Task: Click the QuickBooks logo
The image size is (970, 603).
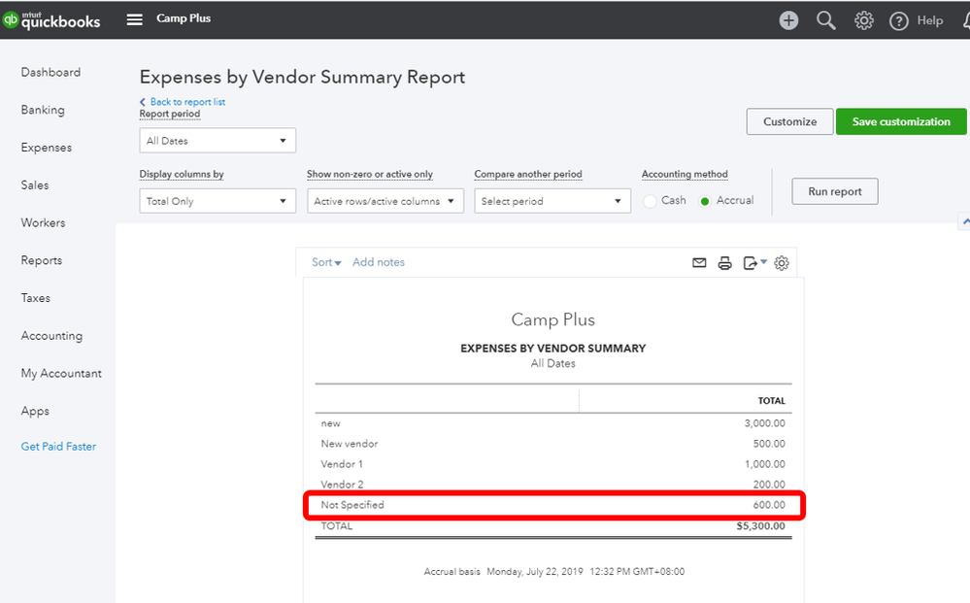Action: tap(51, 20)
